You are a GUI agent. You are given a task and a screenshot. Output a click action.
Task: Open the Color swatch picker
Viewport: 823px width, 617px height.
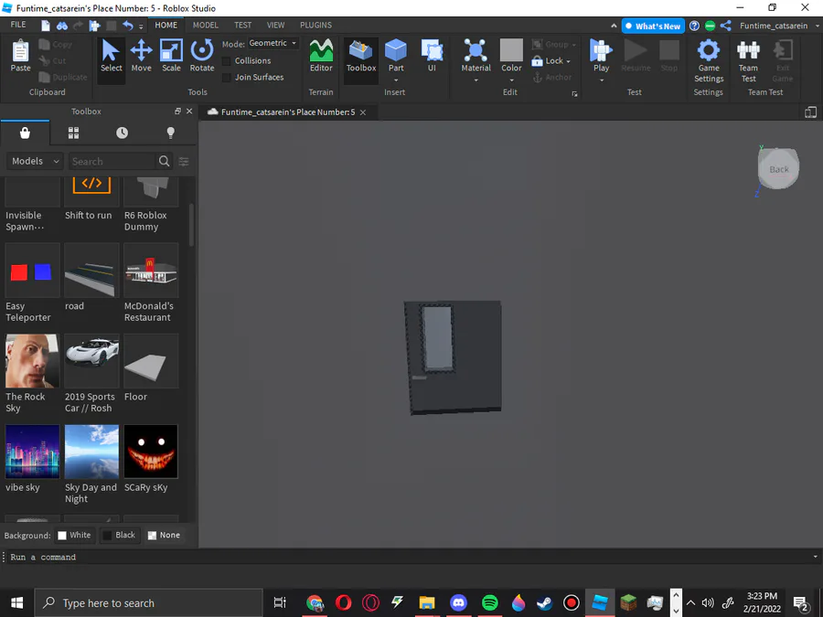[x=511, y=50]
